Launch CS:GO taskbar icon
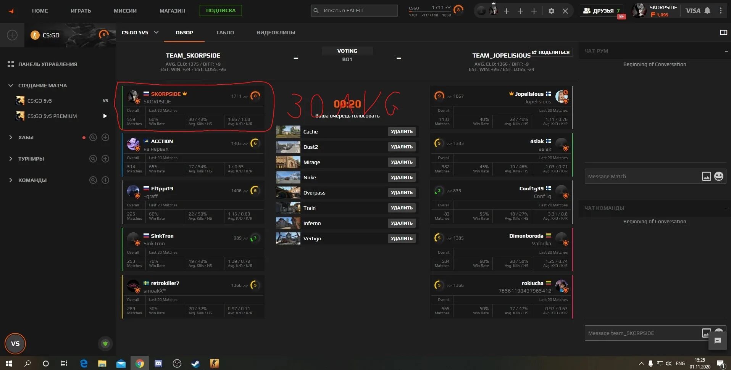The width and height of the screenshot is (731, 370). (x=214, y=364)
